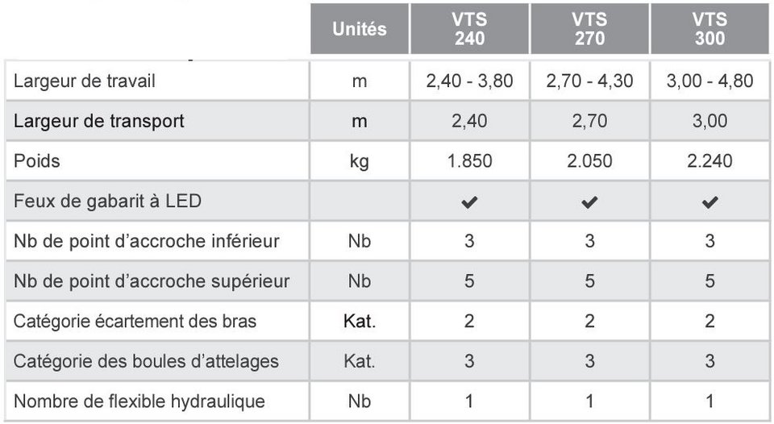Click the VTS 300 LED checkmark icon

tap(709, 202)
